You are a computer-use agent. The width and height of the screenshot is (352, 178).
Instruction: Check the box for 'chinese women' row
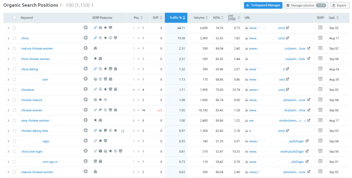(14, 110)
